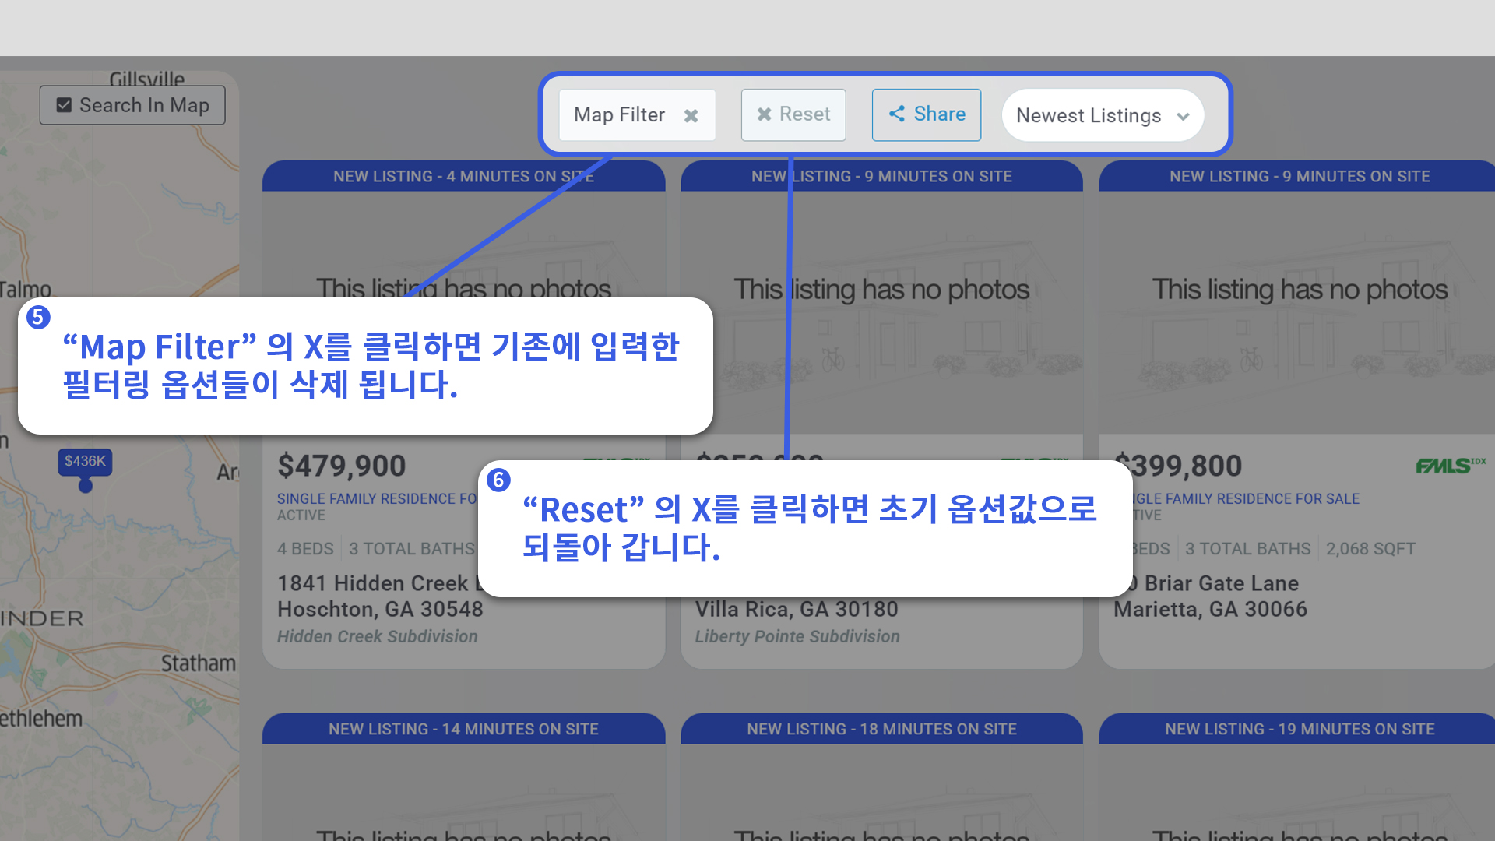Click the Share icon
This screenshot has width=1495, height=841.
896,114
